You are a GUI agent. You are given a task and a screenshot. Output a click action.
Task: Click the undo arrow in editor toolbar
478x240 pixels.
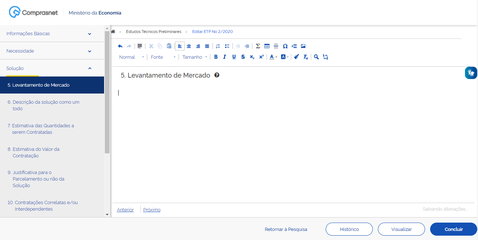pyautogui.click(x=120, y=46)
